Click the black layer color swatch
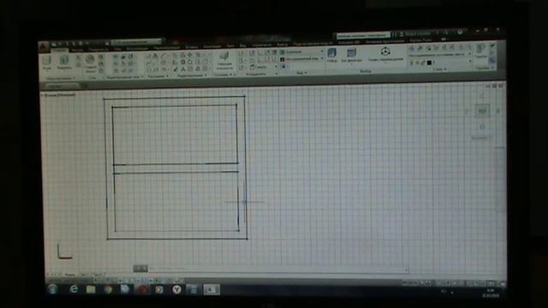Viewport: 548px width, 308px height. (x=429, y=62)
